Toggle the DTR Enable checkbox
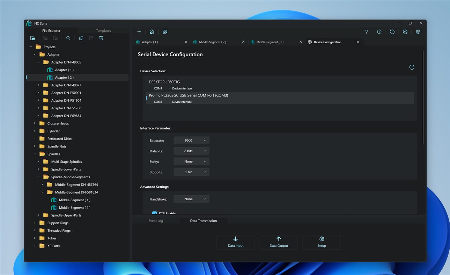 click(x=154, y=213)
